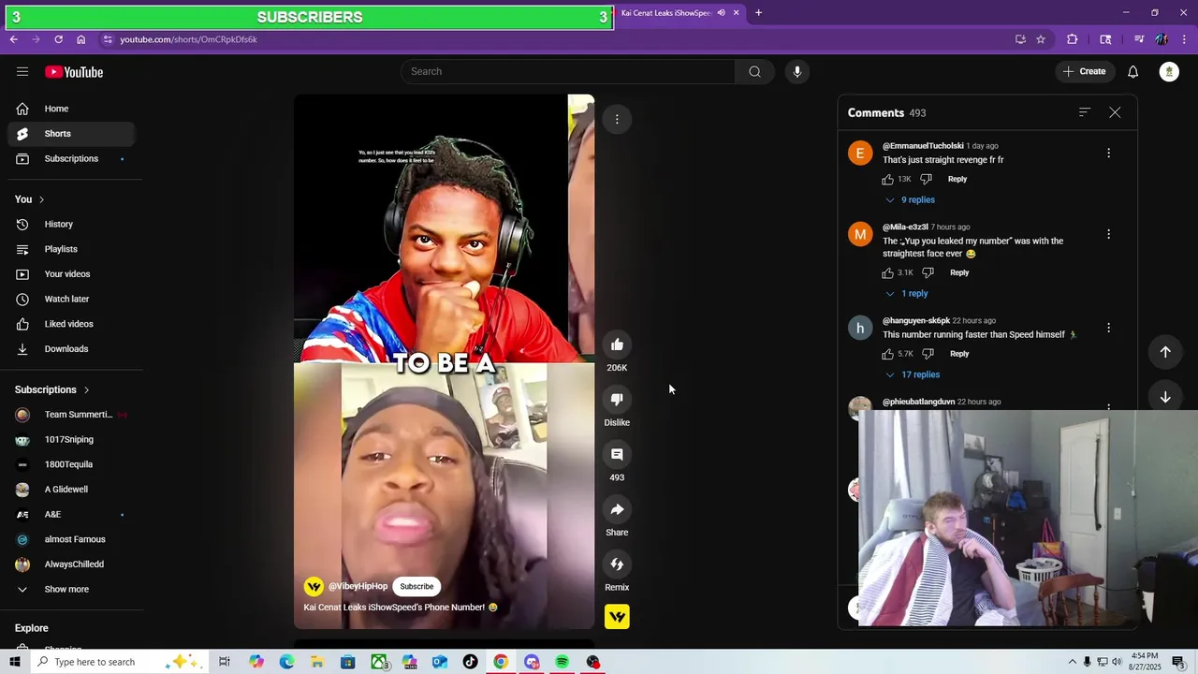Go to previous short with up arrow

click(1165, 352)
